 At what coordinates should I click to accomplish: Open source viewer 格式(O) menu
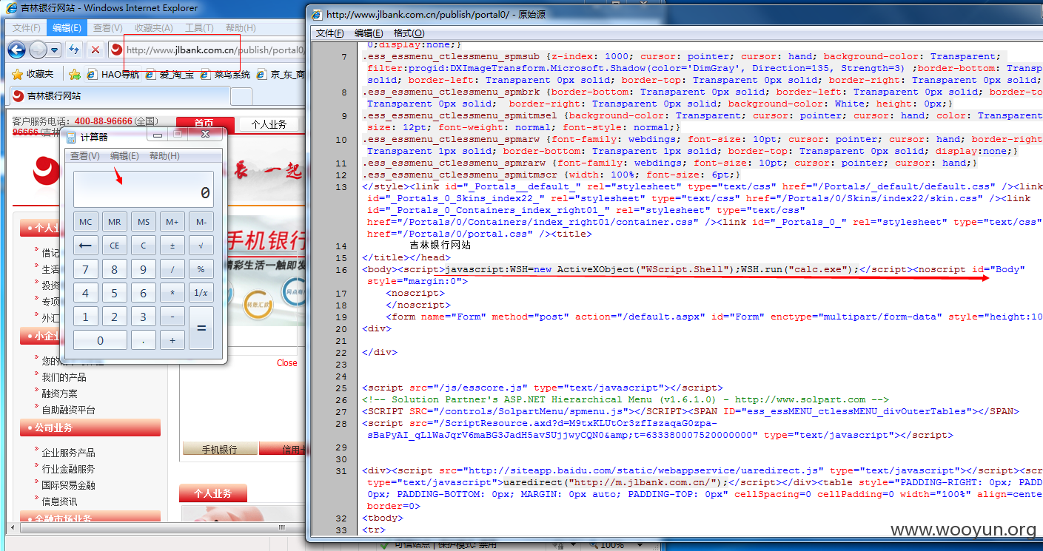[x=409, y=33]
